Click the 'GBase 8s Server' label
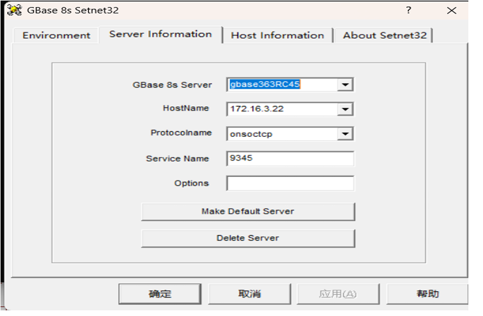Screen dimensions: 483x316 172,85
